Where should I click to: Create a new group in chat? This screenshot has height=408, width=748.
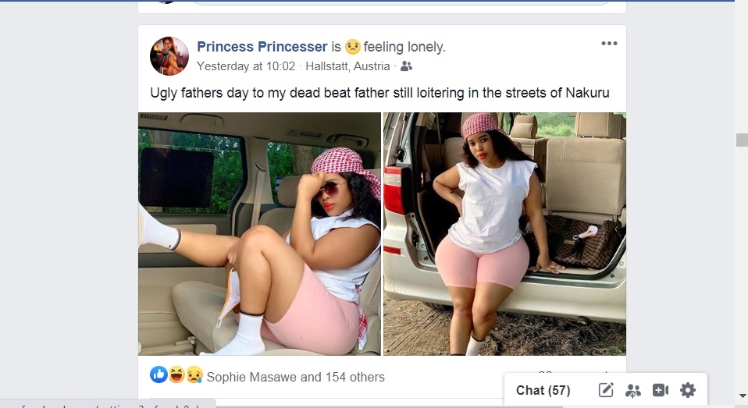(633, 390)
